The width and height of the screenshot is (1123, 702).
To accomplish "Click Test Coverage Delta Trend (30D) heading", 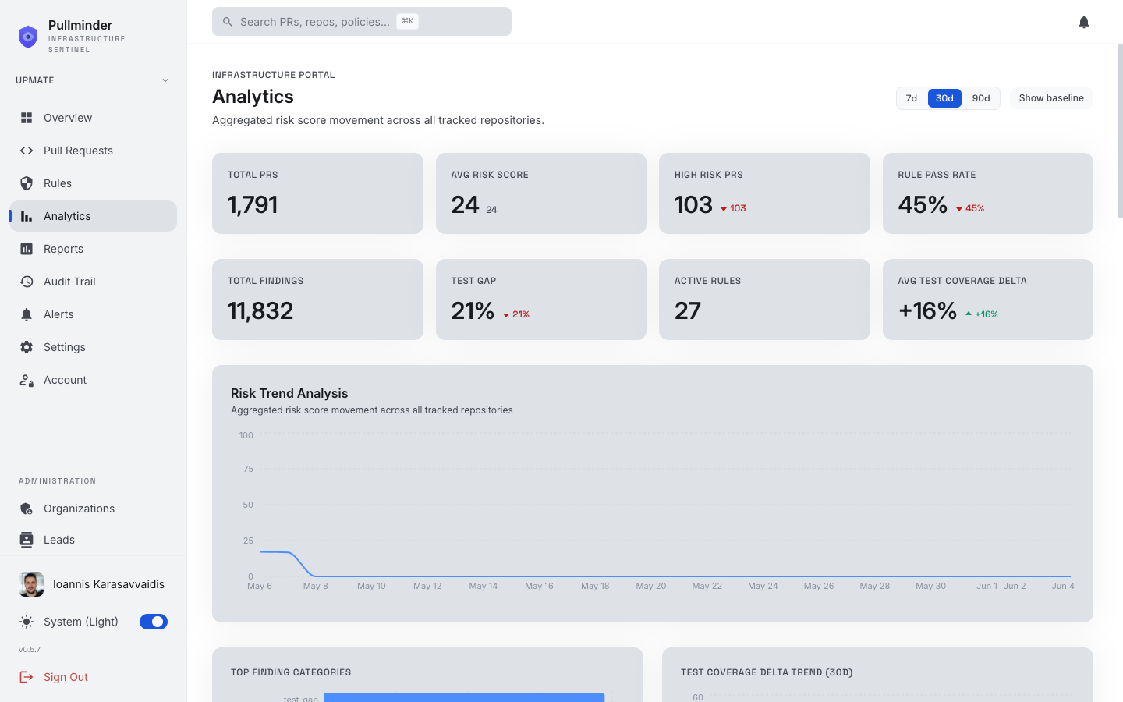I will click(767, 672).
